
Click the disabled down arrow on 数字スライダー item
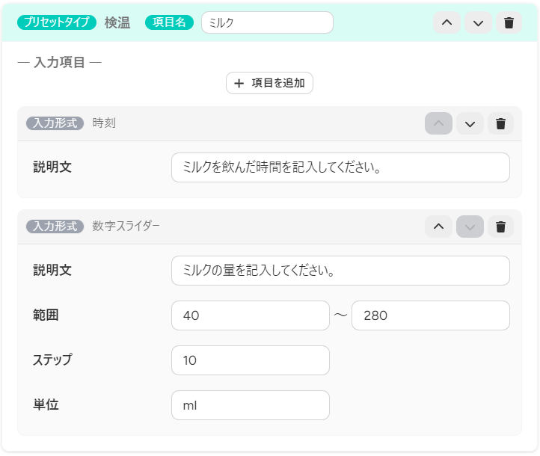click(x=470, y=227)
